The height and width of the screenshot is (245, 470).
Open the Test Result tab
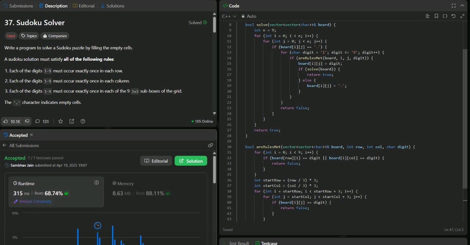(236, 243)
